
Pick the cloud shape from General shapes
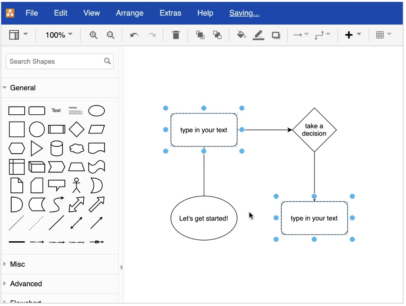76,148
